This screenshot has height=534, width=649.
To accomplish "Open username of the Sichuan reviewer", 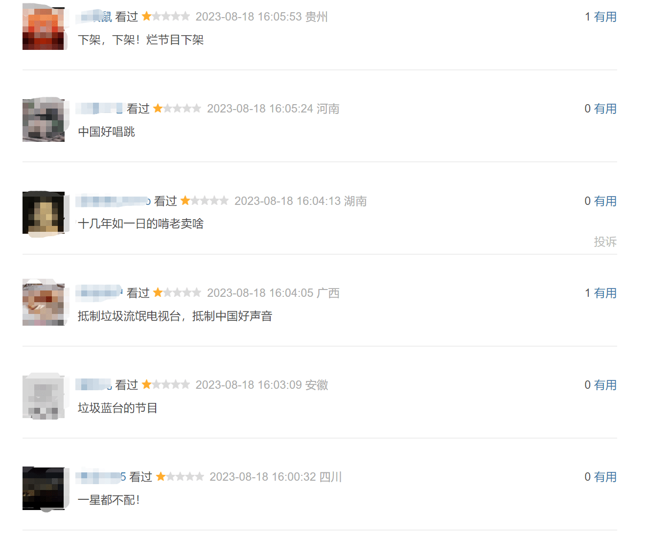I will point(102,477).
